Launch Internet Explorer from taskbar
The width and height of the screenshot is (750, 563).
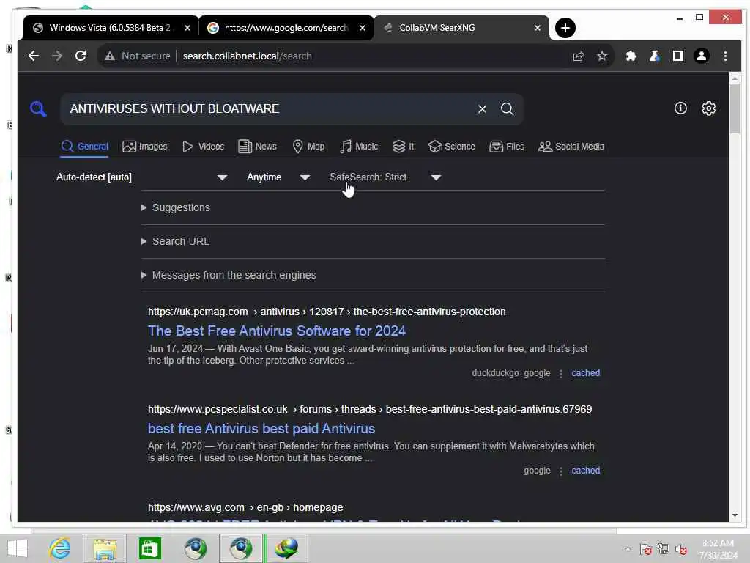point(60,548)
